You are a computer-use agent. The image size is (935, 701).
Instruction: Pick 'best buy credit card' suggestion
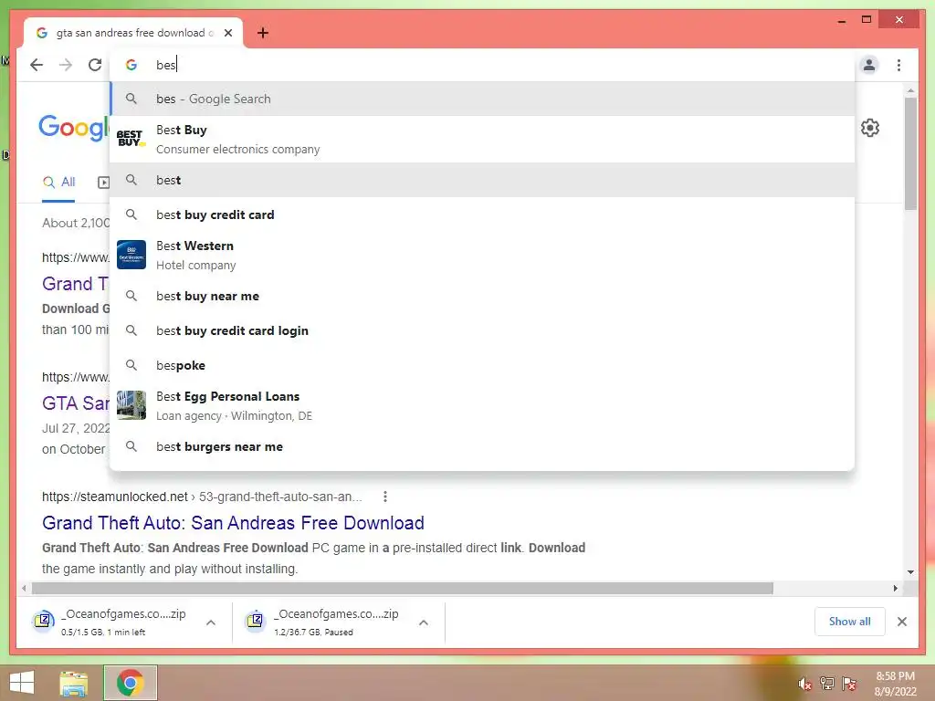tap(483, 214)
